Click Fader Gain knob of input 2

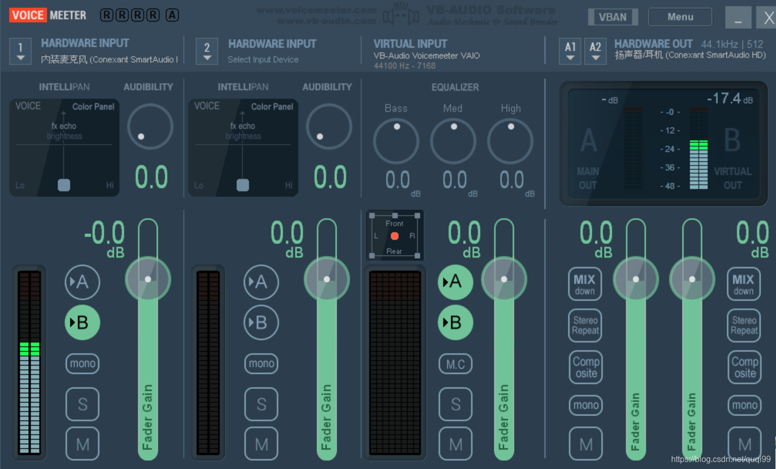tap(327, 279)
